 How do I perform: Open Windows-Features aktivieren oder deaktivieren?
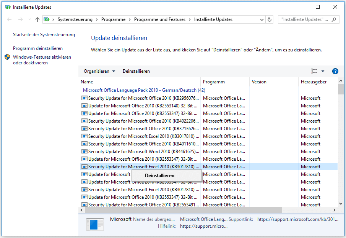point(42,60)
